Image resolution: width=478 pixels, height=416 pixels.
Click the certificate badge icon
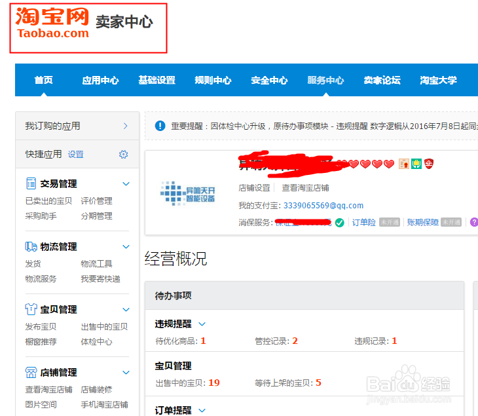[404, 164]
